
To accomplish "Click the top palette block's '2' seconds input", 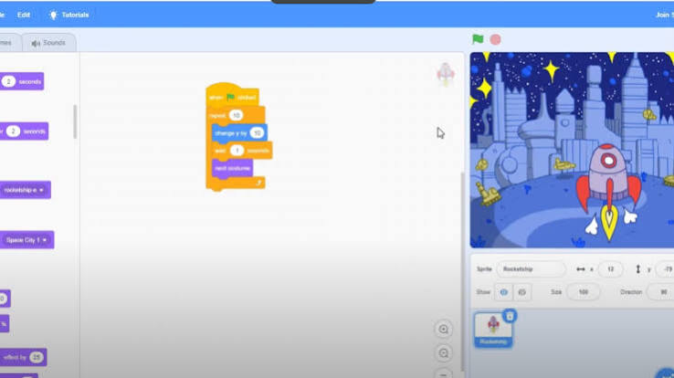I will point(8,81).
